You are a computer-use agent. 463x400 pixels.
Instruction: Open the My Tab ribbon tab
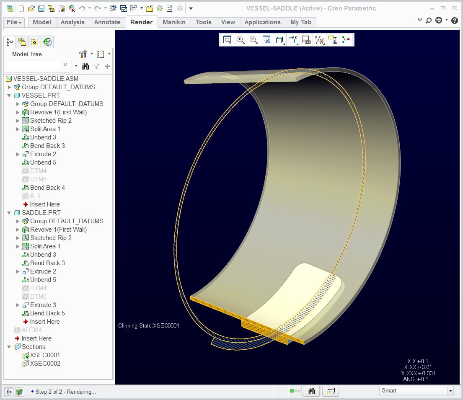tap(300, 22)
